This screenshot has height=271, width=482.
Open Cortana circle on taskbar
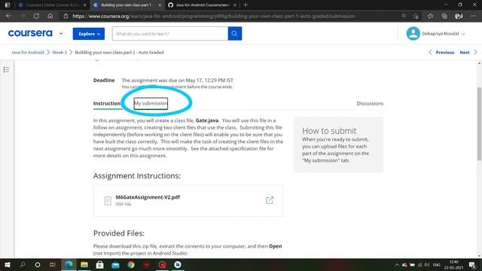point(38,264)
